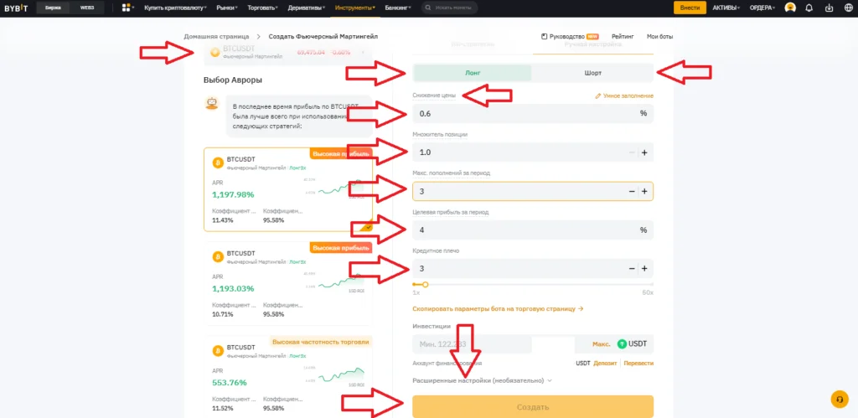858x418 pixels.
Task: Open the apps grid menu icon
Action: [127, 8]
